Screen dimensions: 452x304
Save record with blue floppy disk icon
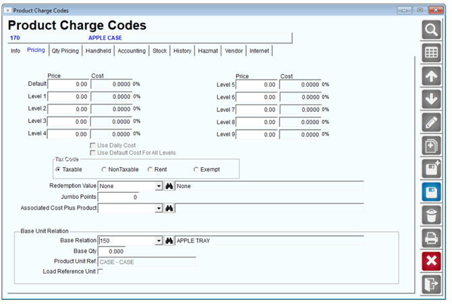pos(431,192)
